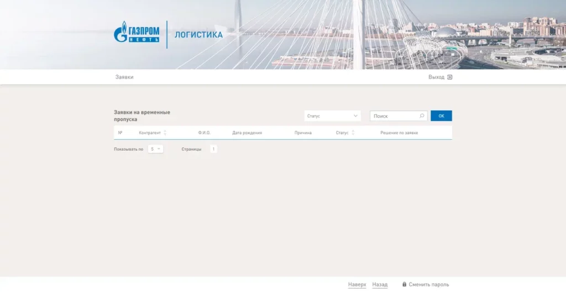The image size is (566, 292).
Task: Click the logout arrow icon next to Выход
Action: click(450, 77)
